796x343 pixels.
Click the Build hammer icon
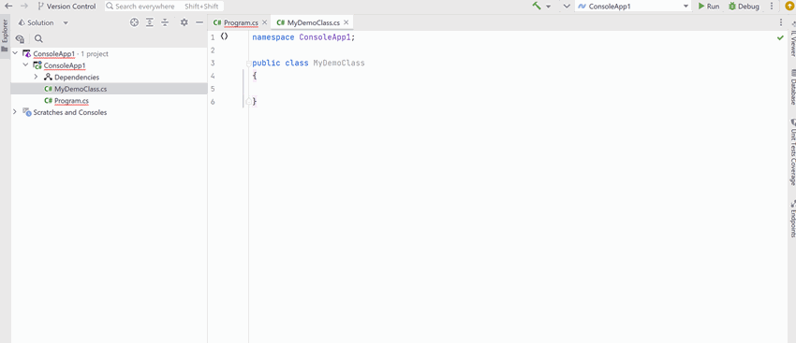(537, 7)
